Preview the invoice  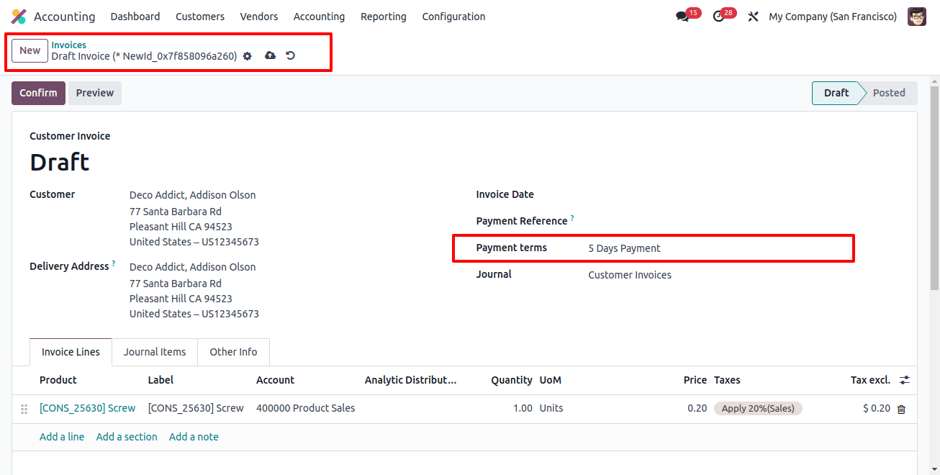coord(95,93)
